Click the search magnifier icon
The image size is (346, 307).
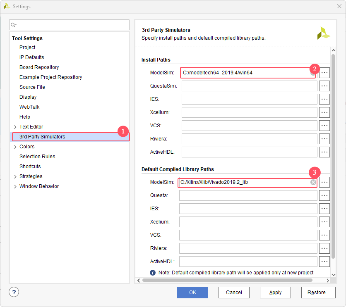13,25
